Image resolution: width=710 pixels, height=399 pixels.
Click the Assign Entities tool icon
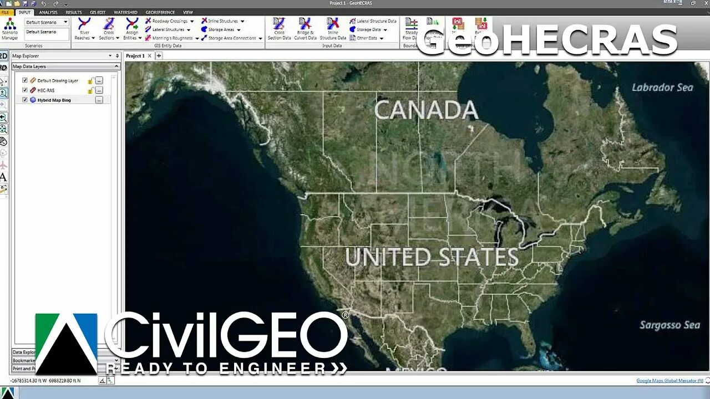tap(132, 24)
